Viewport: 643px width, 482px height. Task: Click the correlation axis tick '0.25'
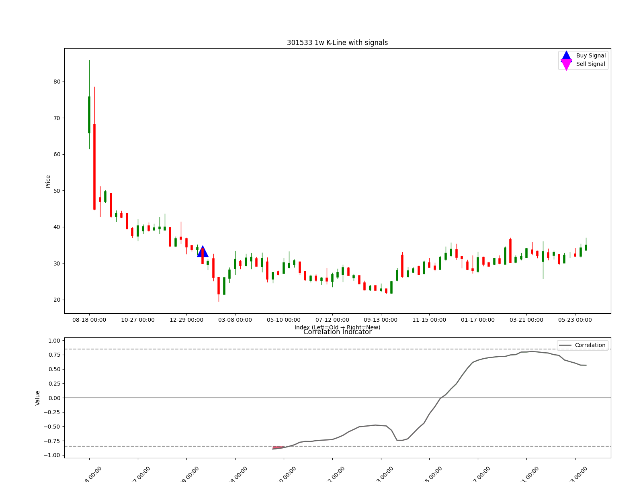(54, 384)
